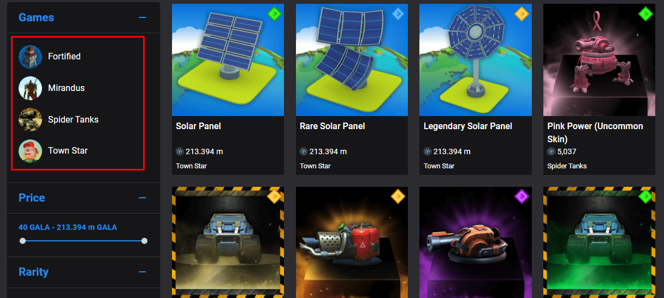Collapse the Rarity filter section
The image size is (664, 298).
pyautogui.click(x=143, y=272)
